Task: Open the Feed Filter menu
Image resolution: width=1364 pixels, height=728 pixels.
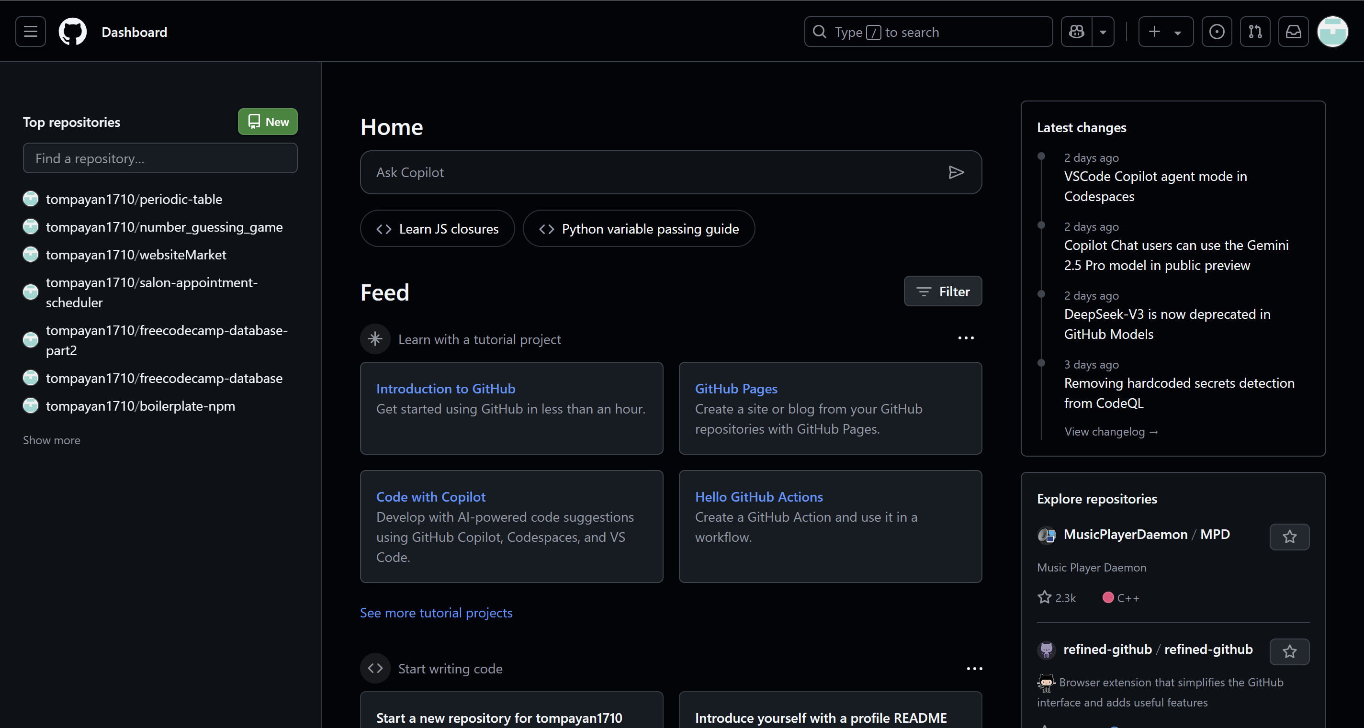Action: (x=943, y=291)
